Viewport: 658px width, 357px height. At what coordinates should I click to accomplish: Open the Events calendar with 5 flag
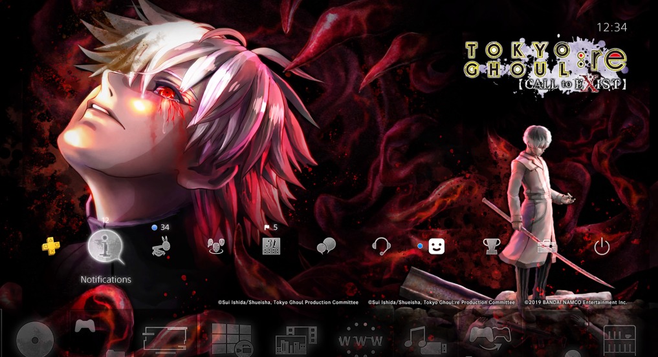pos(271,246)
